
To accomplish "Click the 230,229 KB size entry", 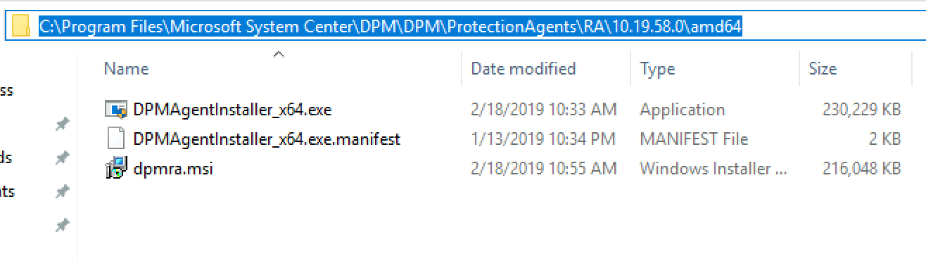I will pos(861,110).
